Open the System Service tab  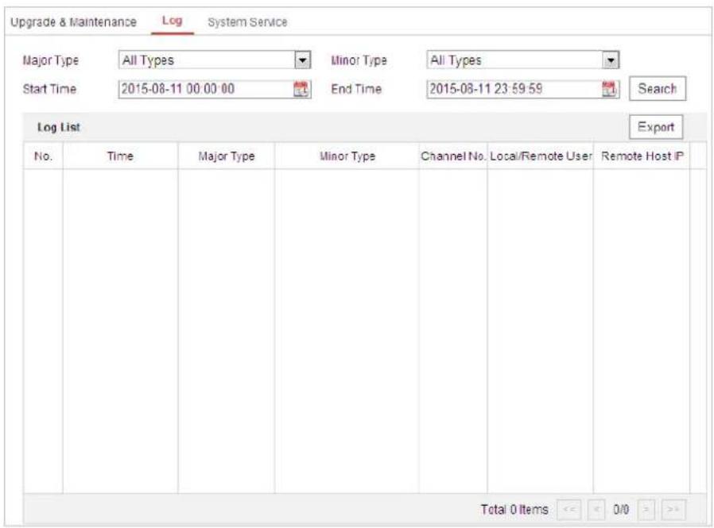pyautogui.click(x=247, y=21)
